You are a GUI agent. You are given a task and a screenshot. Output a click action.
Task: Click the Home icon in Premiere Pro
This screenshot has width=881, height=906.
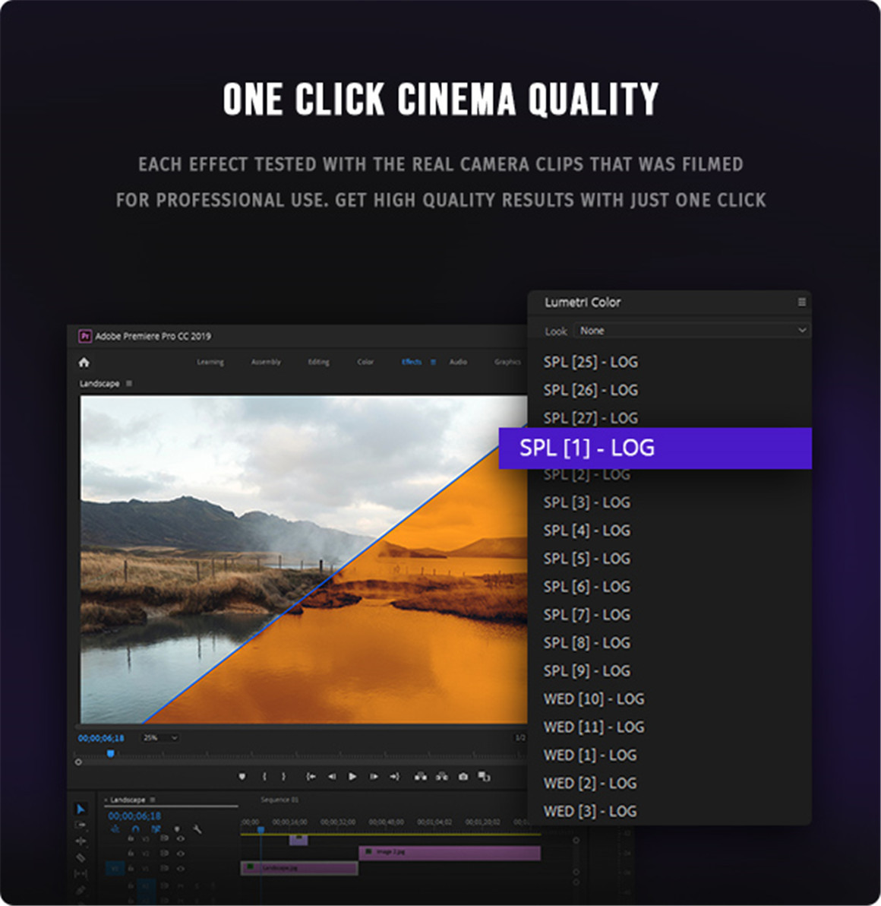[84, 363]
